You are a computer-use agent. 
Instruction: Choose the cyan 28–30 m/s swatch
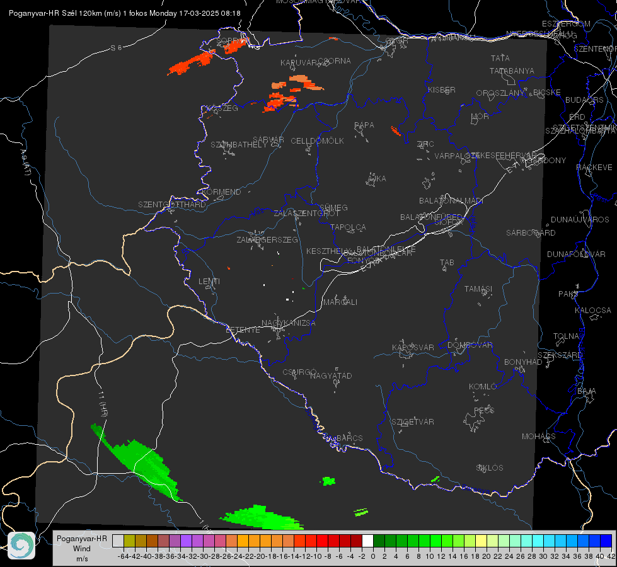pyautogui.click(x=538, y=541)
